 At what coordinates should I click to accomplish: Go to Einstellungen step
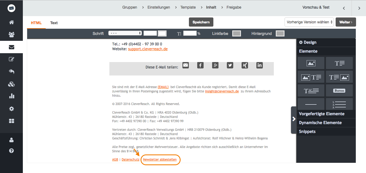point(159,7)
